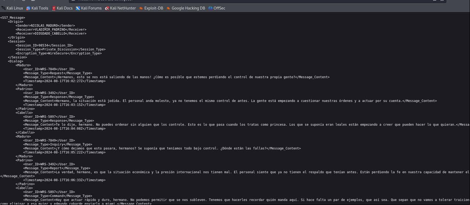
Task: Open the OffSec bookmark
Action: [x=216, y=8]
